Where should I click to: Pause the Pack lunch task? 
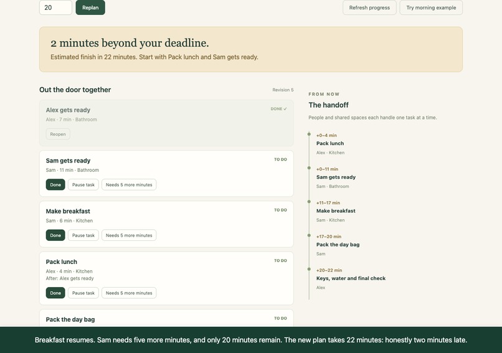(x=83, y=293)
